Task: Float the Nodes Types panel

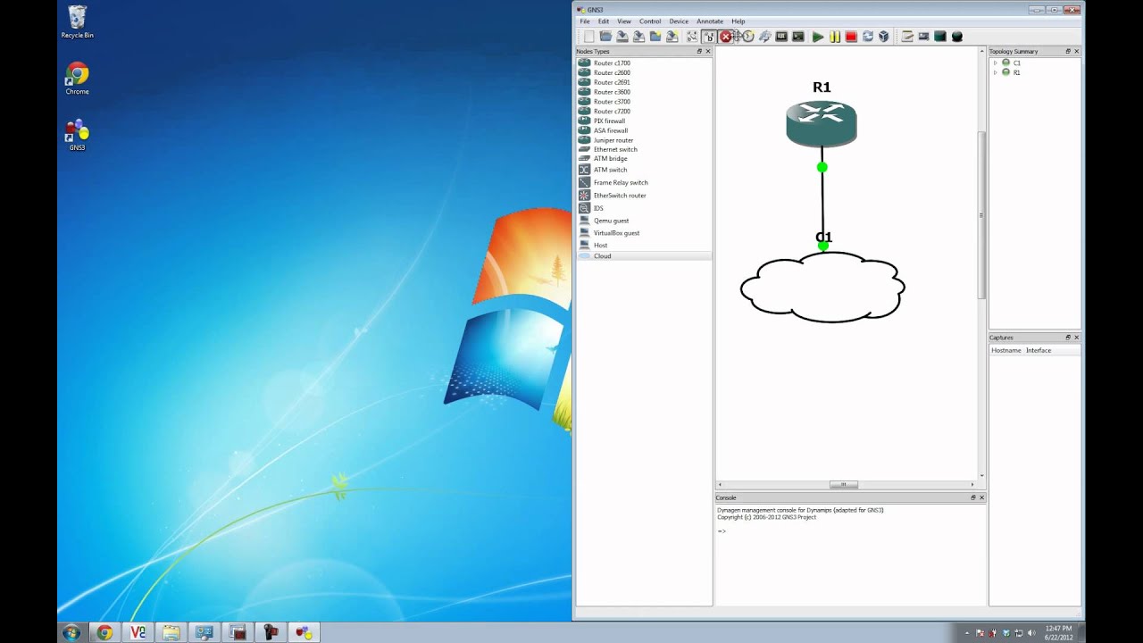Action: point(699,51)
